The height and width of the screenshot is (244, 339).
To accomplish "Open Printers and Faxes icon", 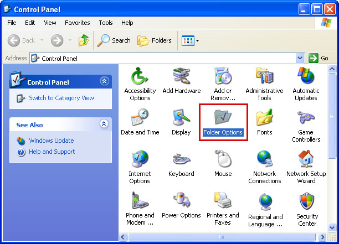I will click(x=223, y=209).
